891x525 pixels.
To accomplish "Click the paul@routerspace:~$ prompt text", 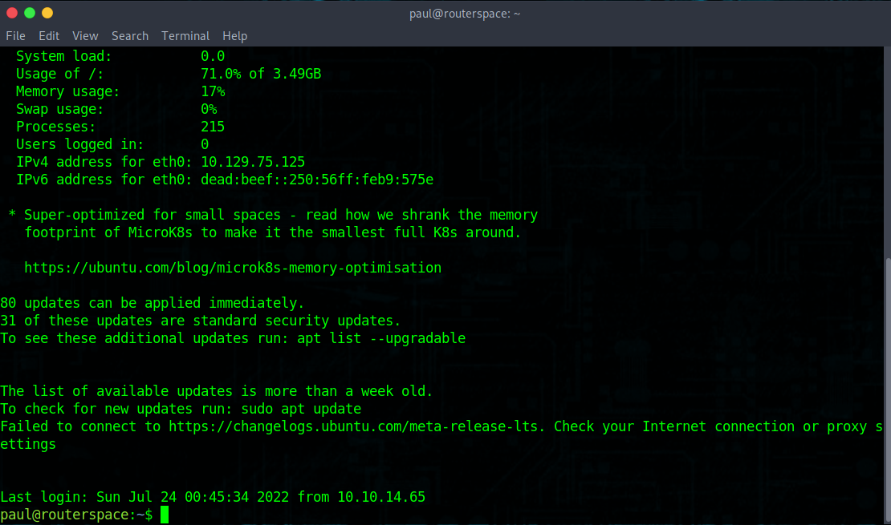I will click(76, 514).
